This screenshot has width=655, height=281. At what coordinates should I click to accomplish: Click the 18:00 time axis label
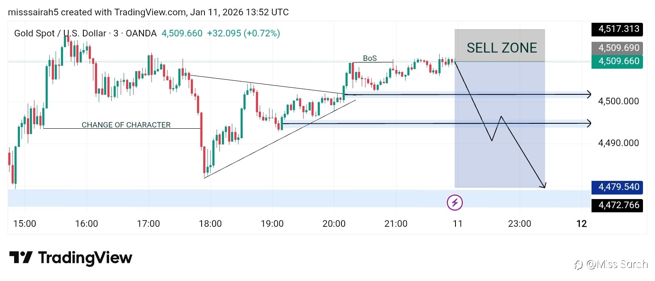(x=210, y=224)
